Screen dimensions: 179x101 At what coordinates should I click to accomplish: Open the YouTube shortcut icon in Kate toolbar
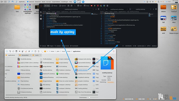point(92,6)
